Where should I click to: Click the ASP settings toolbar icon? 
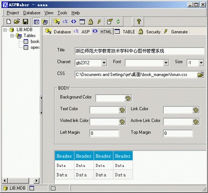[65, 22]
